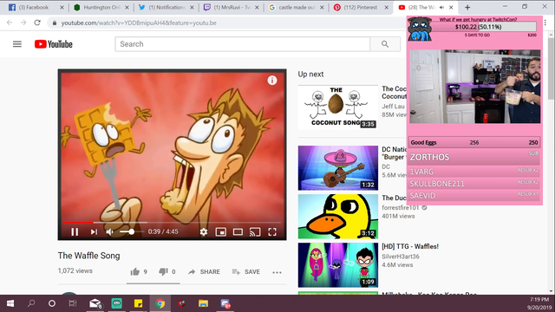This screenshot has width=555, height=312.
Task: Skip to next video in player
Action: click(94, 231)
